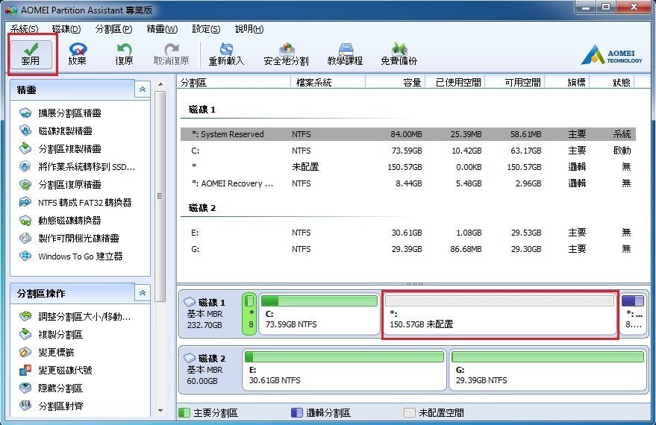The height and width of the screenshot is (425, 656).
Task: Select the 150.57GB 未配置 list row
Action: (408, 167)
